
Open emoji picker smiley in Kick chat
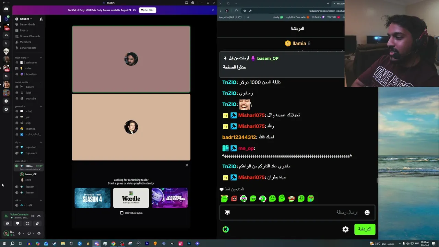pyautogui.click(x=367, y=212)
